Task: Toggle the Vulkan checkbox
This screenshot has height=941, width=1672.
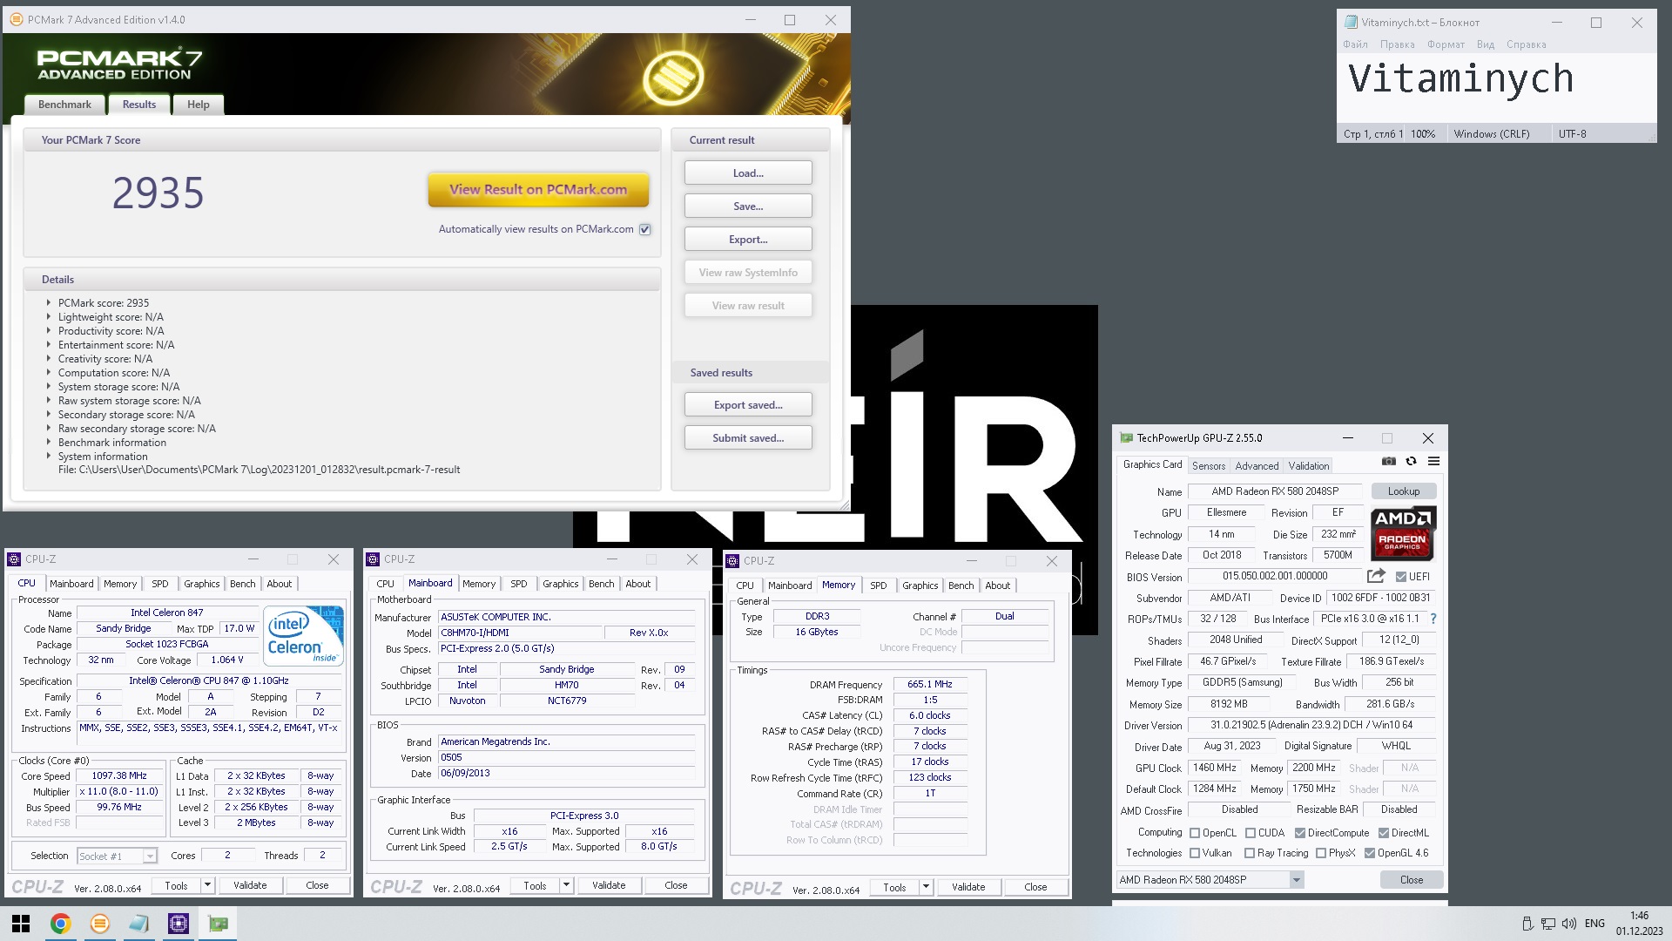Action: 1195,853
